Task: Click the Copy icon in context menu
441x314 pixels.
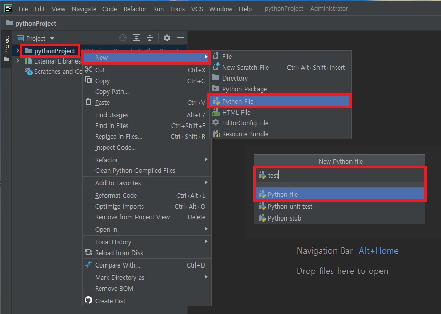Action: 88,81
